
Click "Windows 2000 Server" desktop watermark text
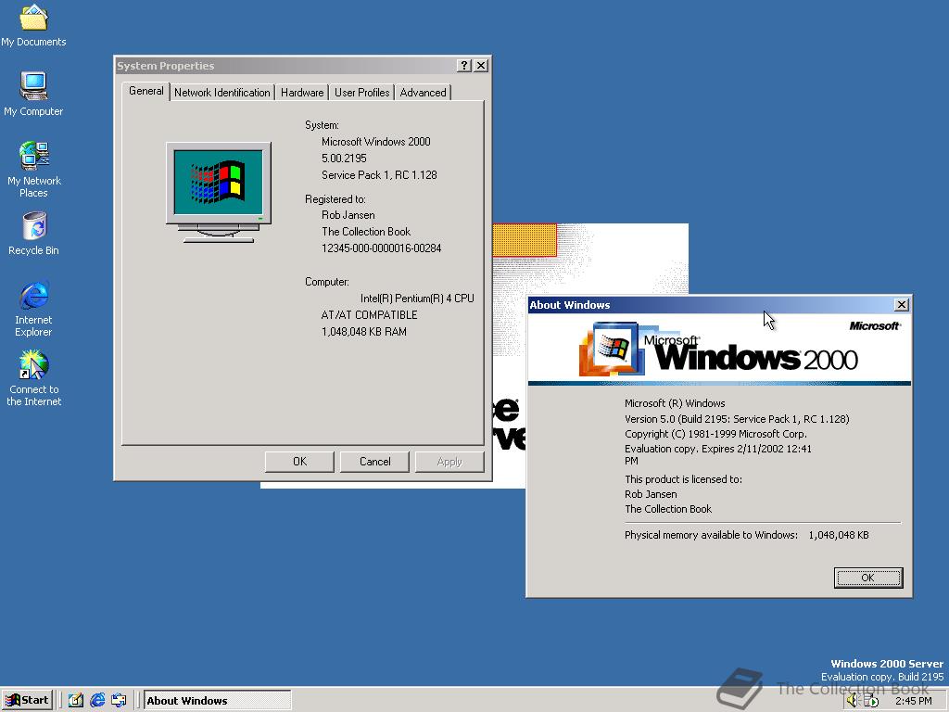coord(887,664)
